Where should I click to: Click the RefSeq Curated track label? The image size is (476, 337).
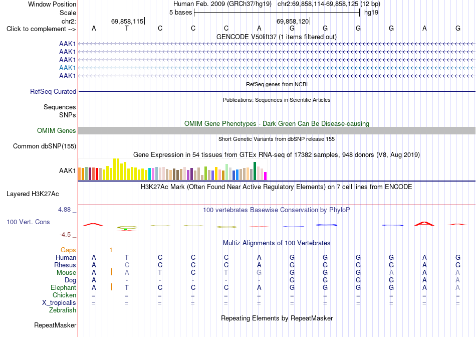pyautogui.click(x=53, y=91)
